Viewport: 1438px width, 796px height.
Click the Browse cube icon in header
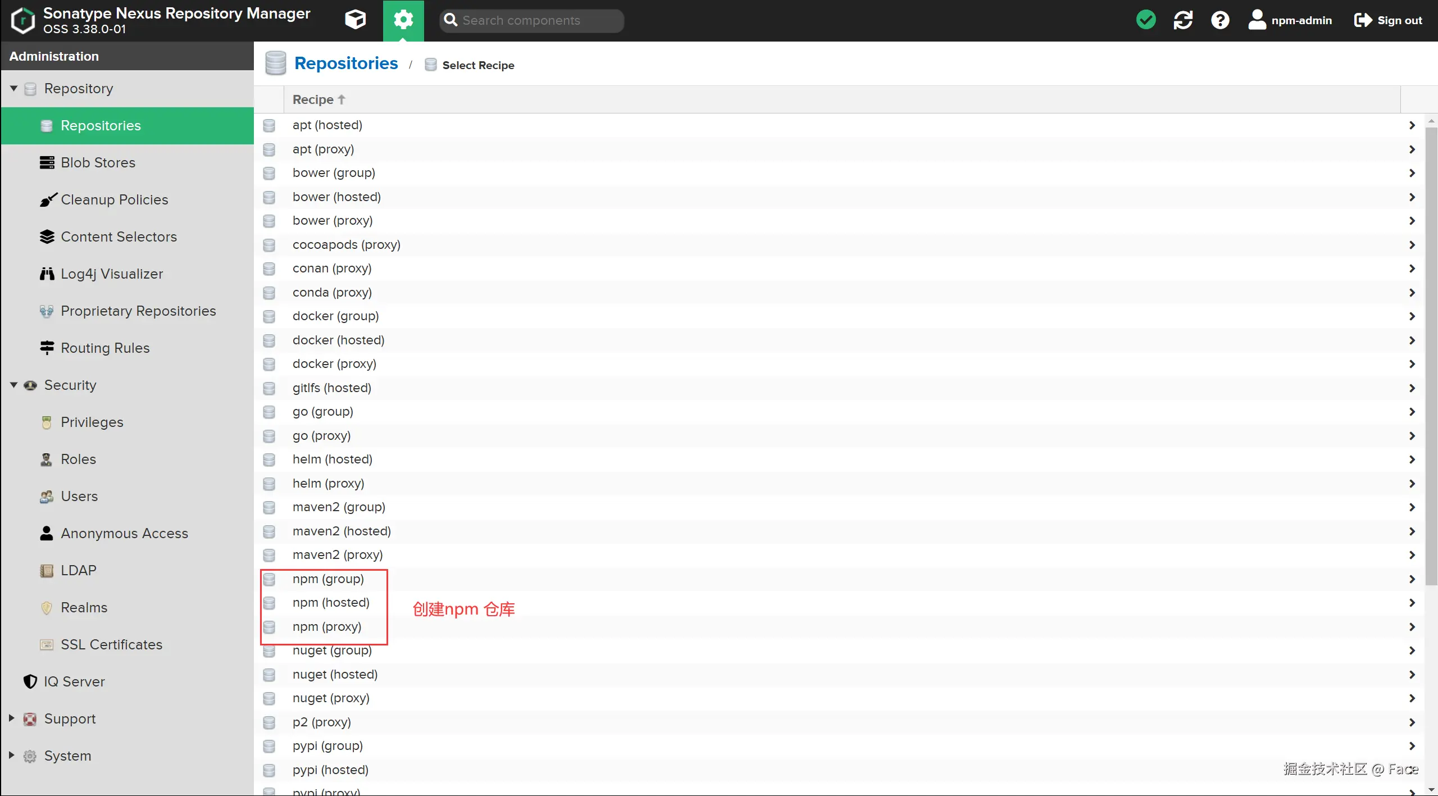[355, 20]
